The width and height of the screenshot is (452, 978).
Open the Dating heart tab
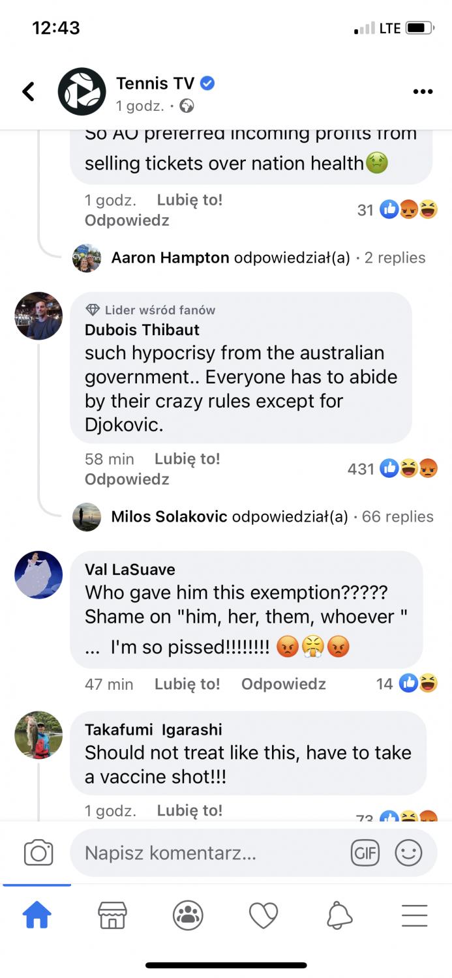[264, 915]
